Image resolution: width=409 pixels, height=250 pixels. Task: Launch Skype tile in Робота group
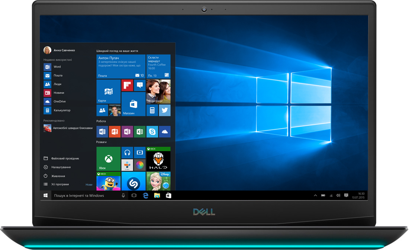tap(152, 132)
